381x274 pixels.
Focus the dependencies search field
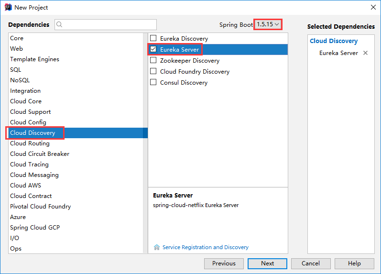coord(106,24)
